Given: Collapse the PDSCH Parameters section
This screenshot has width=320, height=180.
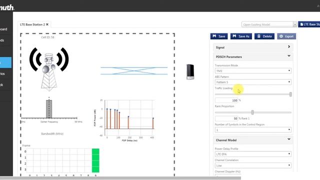Looking at the screenshot, I should [x=253, y=56].
